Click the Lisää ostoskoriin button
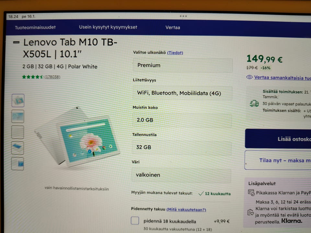The height and width of the screenshot is (233, 311). 278,139
